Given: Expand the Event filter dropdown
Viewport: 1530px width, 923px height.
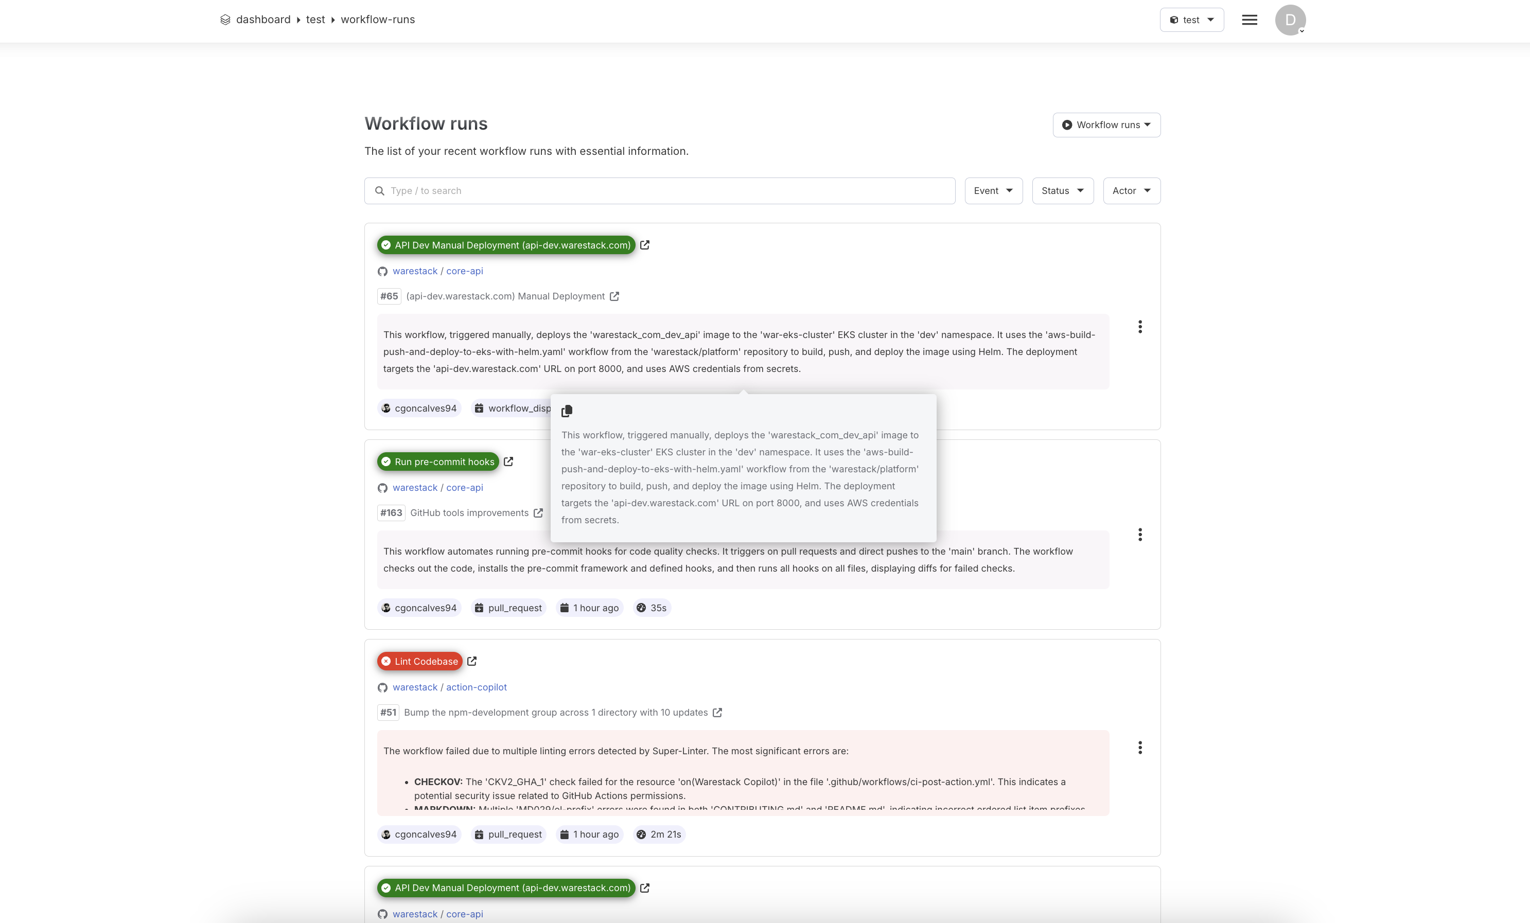Looking at the screenshot, I should click(993, 190).
